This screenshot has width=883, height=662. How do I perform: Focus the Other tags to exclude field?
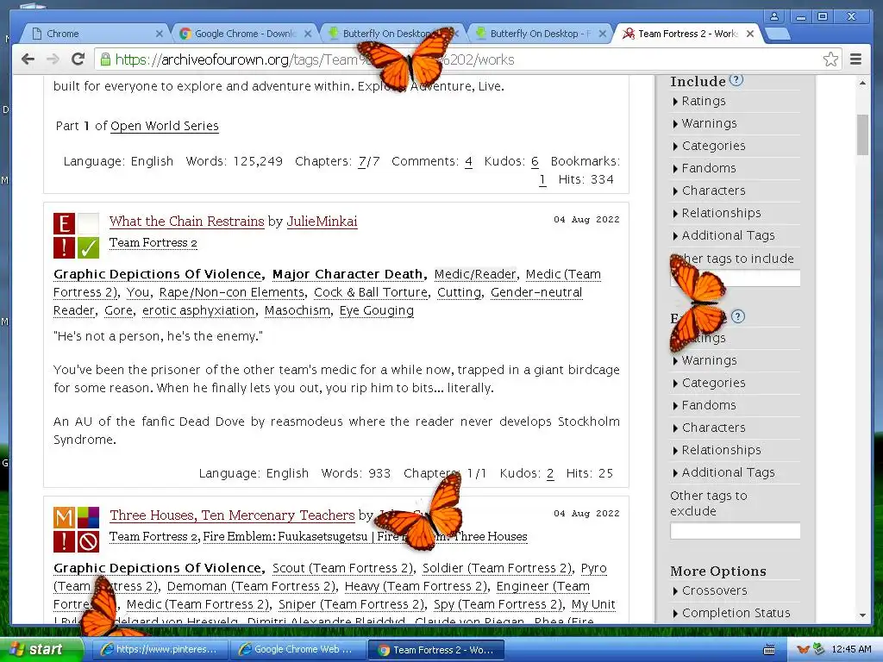pos(735,531)
